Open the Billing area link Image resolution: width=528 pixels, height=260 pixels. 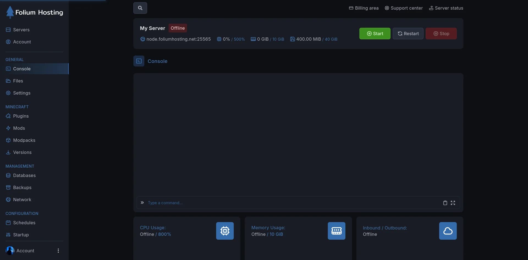pos(364,8)
